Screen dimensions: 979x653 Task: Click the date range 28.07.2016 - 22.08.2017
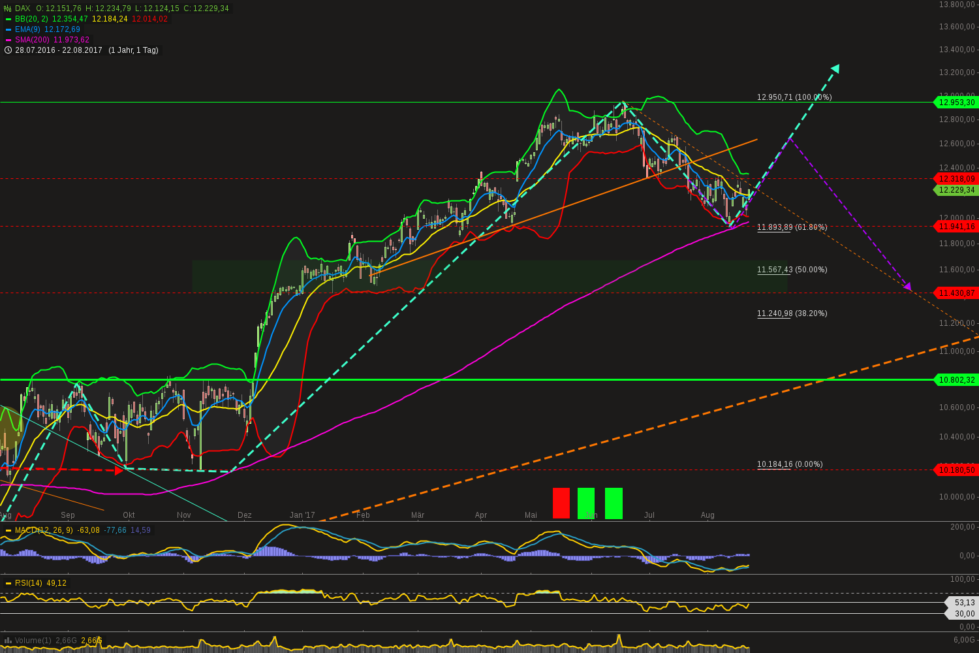click(59, 50)
